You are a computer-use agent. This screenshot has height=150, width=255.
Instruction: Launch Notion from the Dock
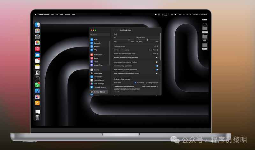coord(37,73)
